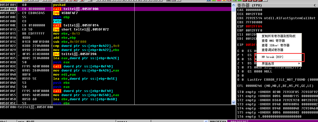Click the registers header left arrow
This screenshot has width=318, height=122.
coord(315,5)
